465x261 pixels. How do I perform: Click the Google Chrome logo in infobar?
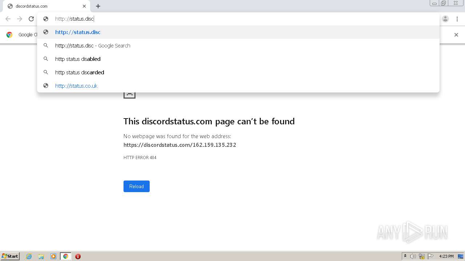(9, 35)
